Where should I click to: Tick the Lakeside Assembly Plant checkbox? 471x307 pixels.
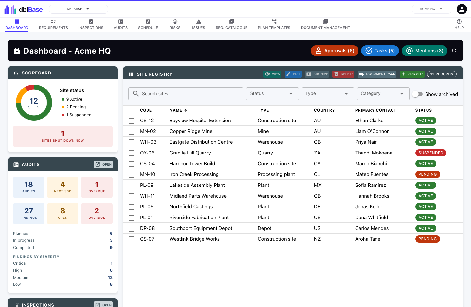pyautogui.click(x=131, y=186)
